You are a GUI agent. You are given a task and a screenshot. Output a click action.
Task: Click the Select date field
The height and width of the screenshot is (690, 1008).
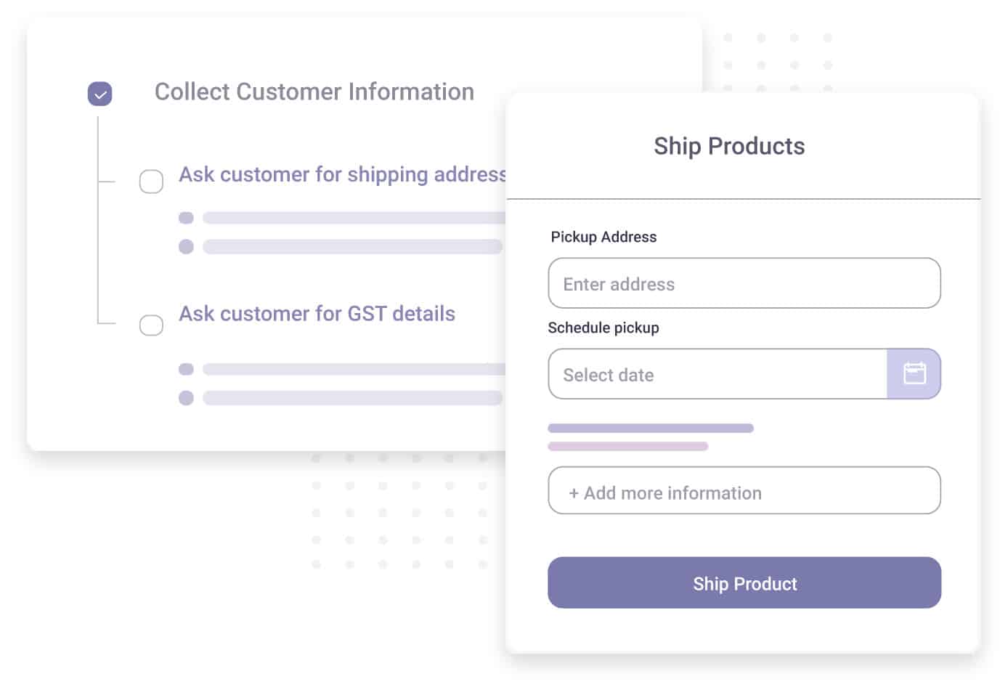click(x=718, y=374)
